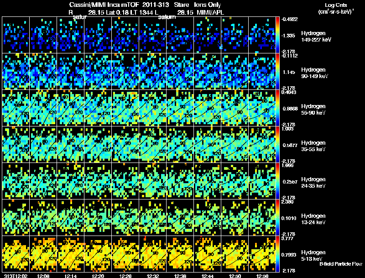This screenshot has width=365, height=278.
Task: Click the 12:38 time axis label
Action: [x=180, y=276]
